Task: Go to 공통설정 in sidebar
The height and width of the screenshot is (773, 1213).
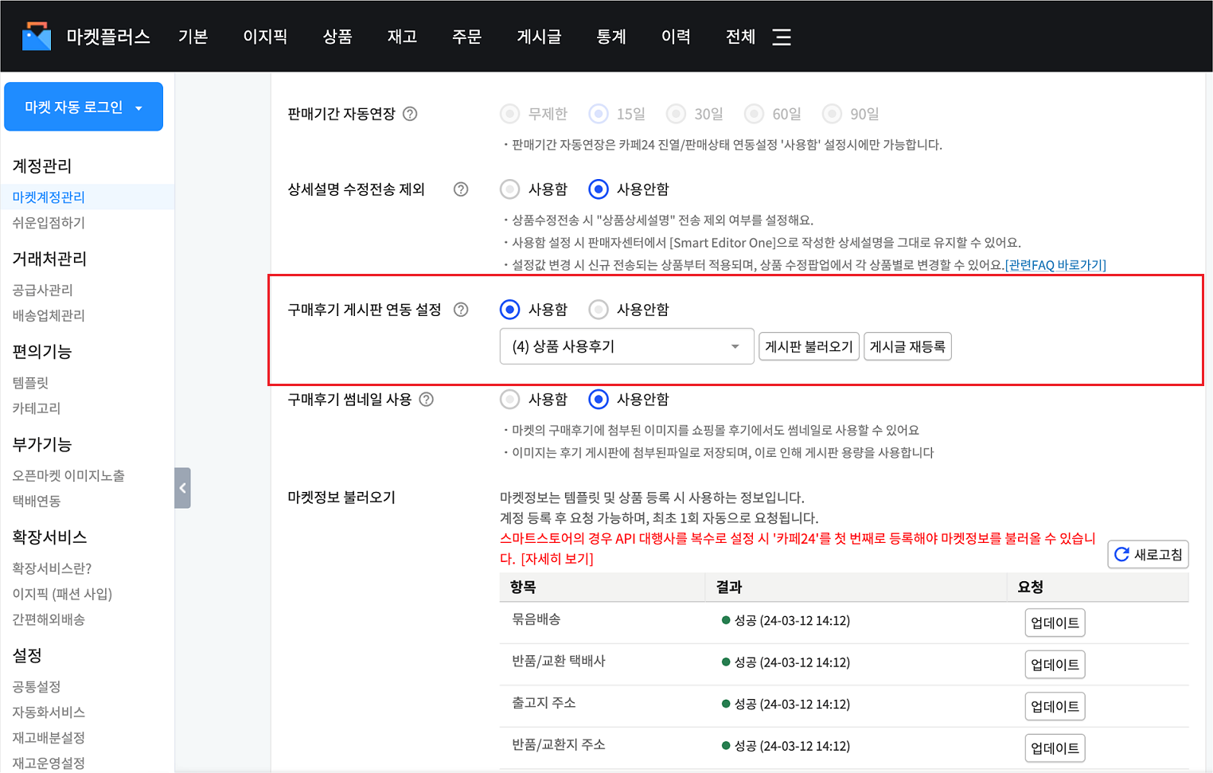Action: click(x=37, y=686)
